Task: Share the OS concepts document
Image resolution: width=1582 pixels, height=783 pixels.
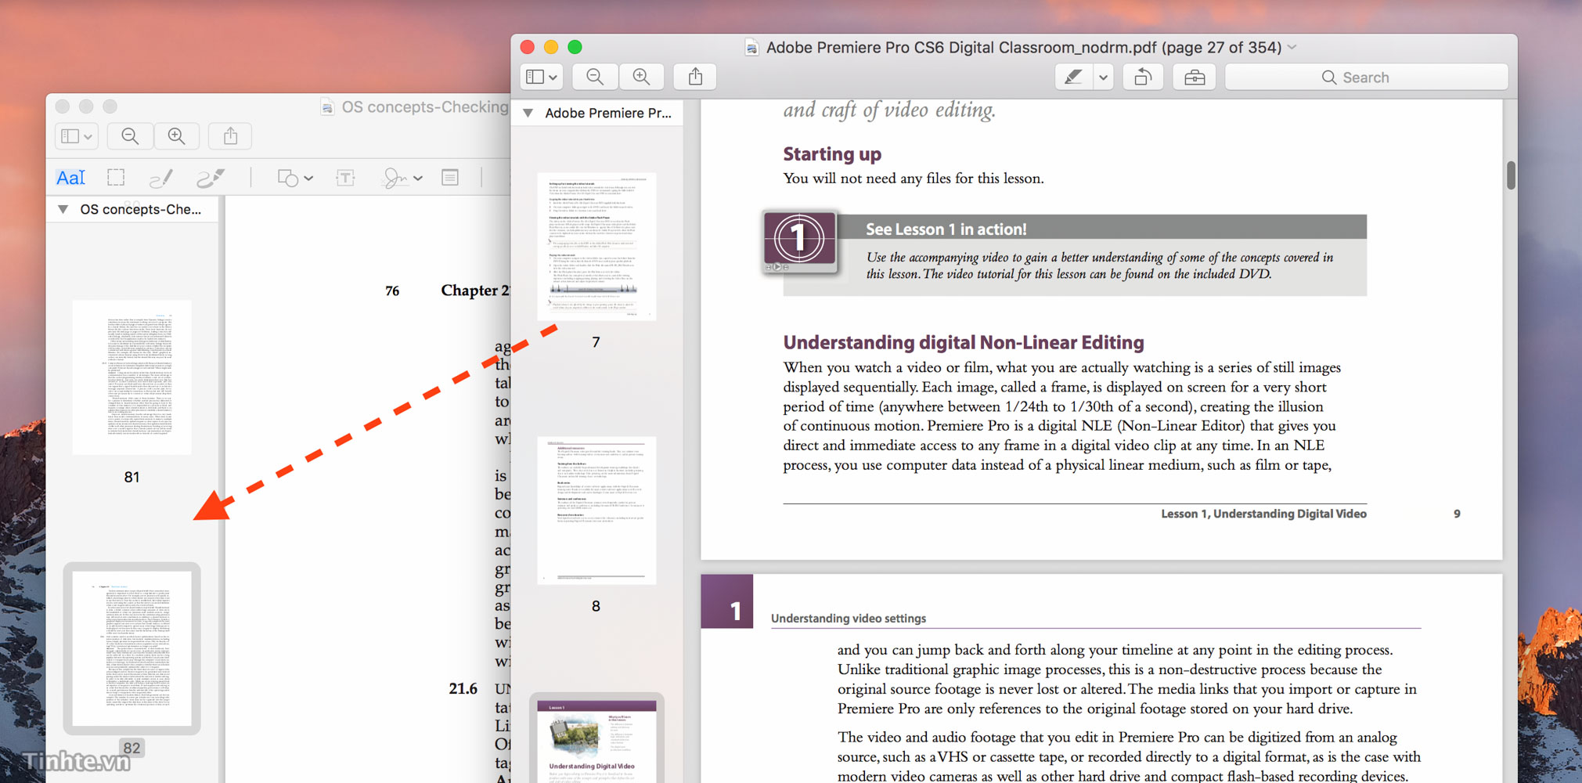Action: click(230, 136)
